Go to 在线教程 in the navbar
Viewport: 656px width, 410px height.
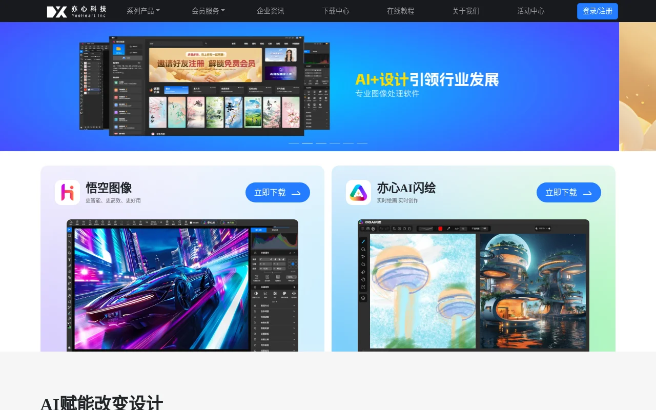[401, 11]
